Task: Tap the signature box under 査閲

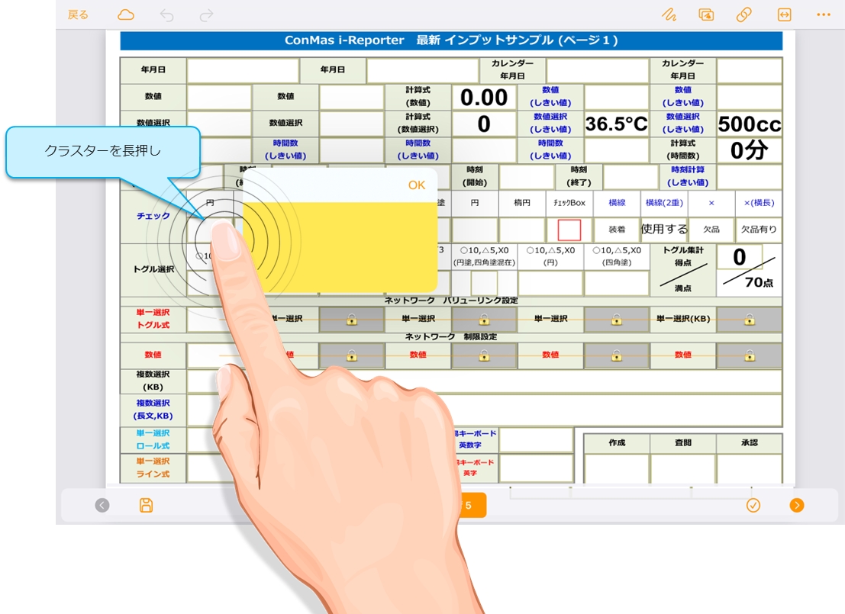Action: click(682, 468)
